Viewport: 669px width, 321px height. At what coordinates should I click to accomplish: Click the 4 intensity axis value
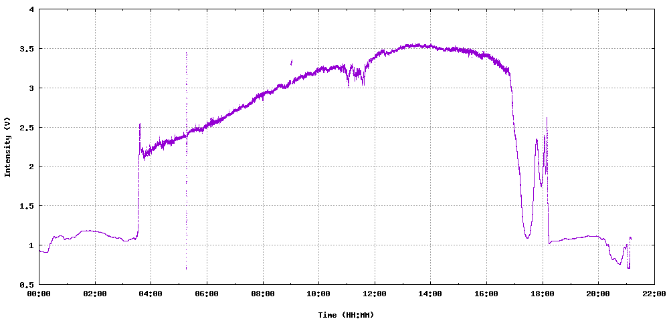(x=32, y=10)
